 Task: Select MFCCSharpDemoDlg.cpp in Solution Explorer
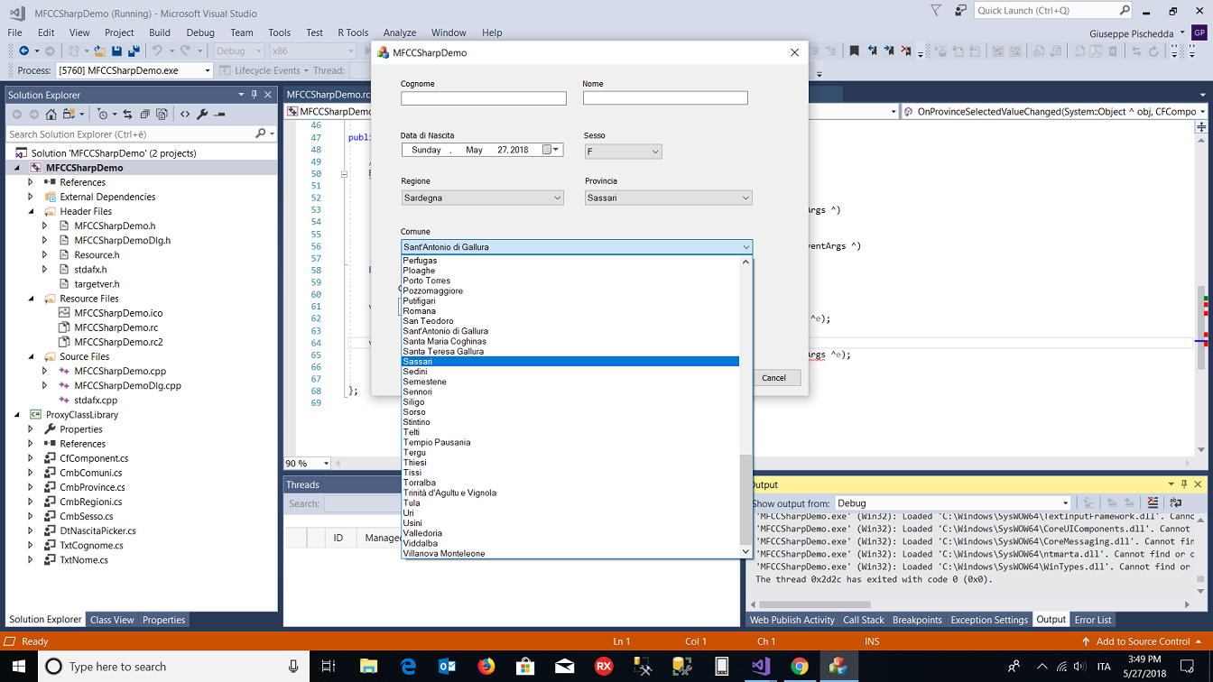click(127, 385)
